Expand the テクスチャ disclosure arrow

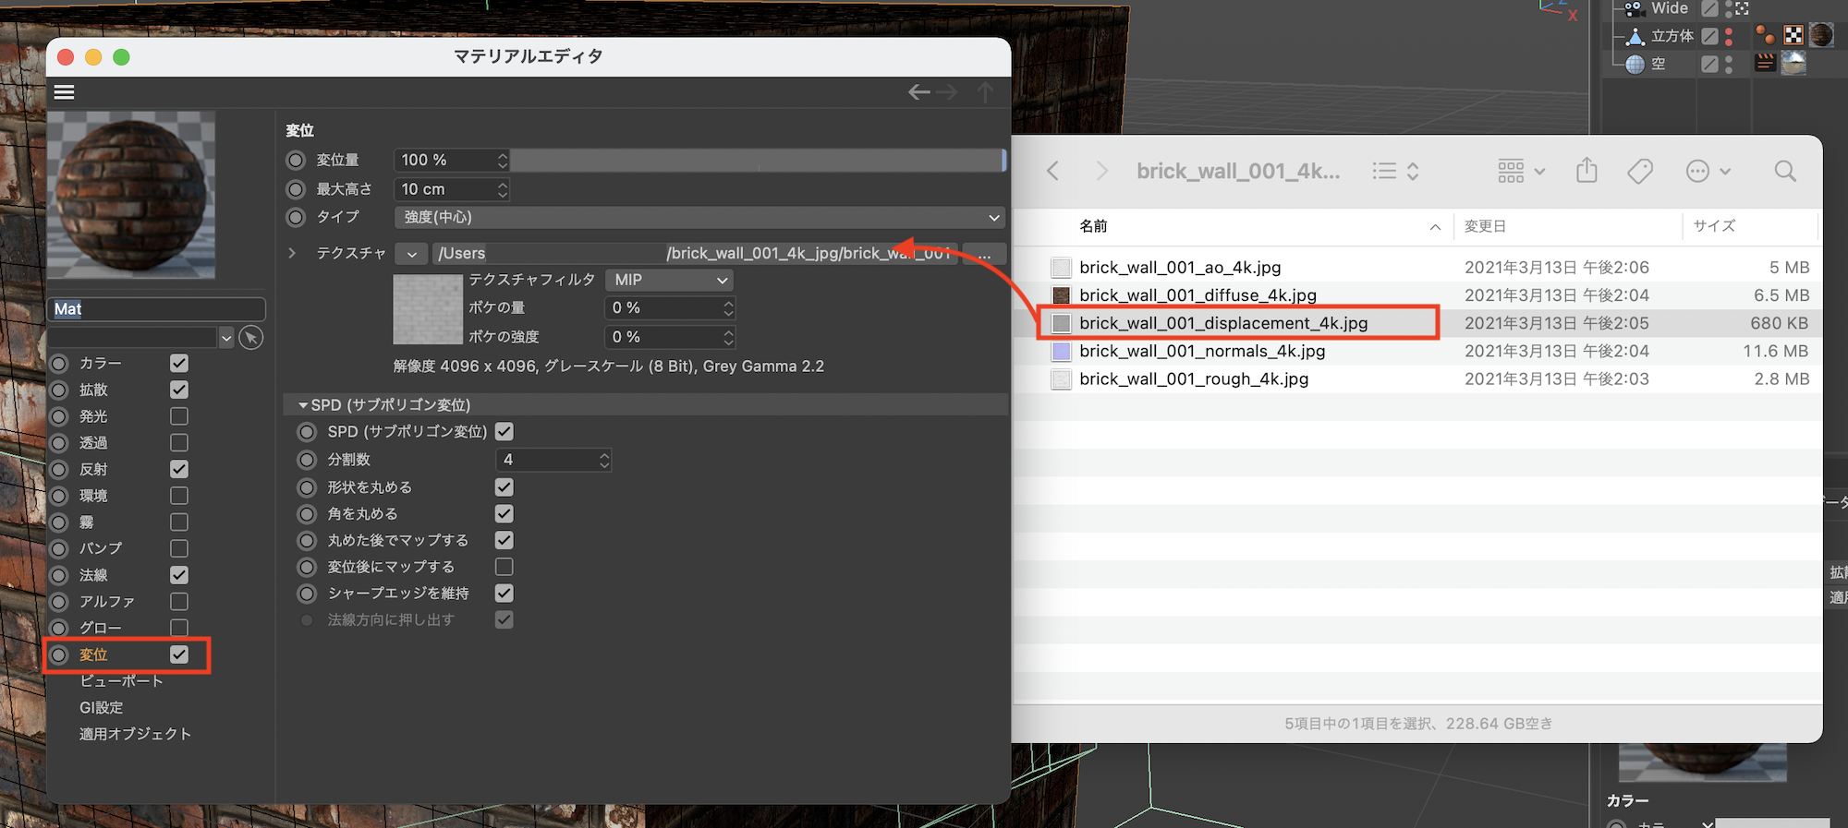coord(292,253)
